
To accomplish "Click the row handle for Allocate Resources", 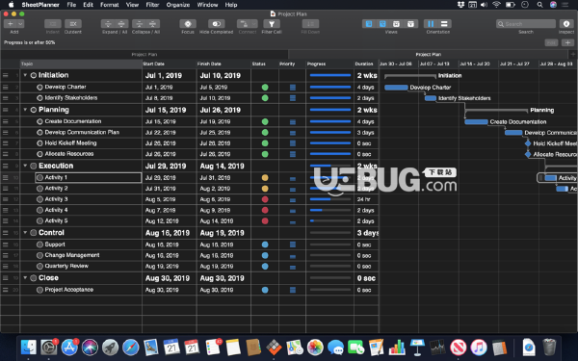I will point(6,154).
